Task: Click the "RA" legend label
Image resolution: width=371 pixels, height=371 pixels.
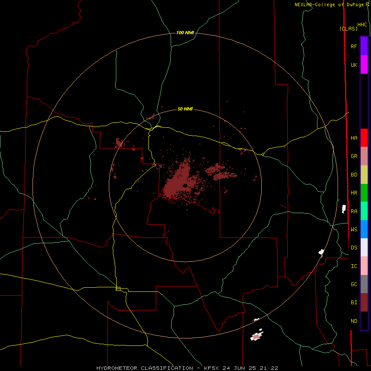Action: click(354, 211)
